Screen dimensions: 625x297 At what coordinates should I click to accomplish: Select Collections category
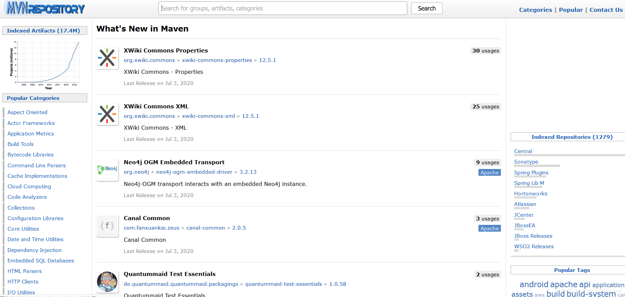pos(21,208)
